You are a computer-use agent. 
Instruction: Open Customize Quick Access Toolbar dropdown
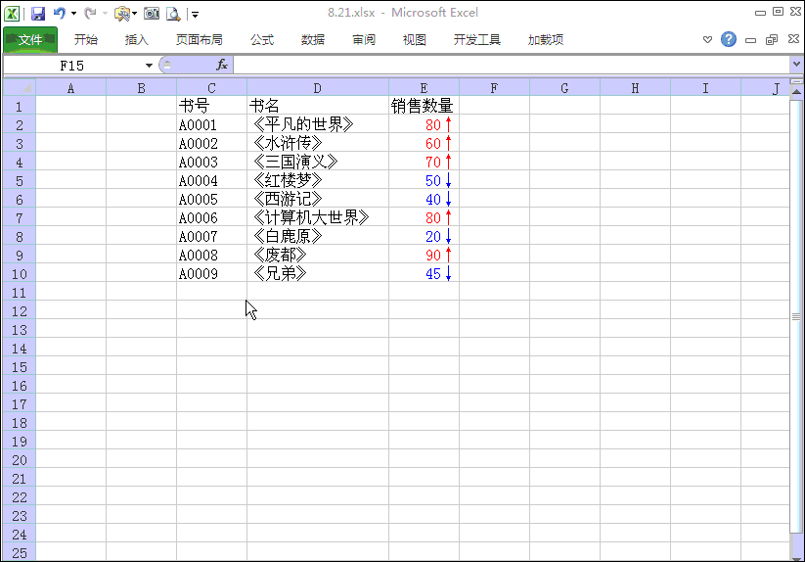195,15
